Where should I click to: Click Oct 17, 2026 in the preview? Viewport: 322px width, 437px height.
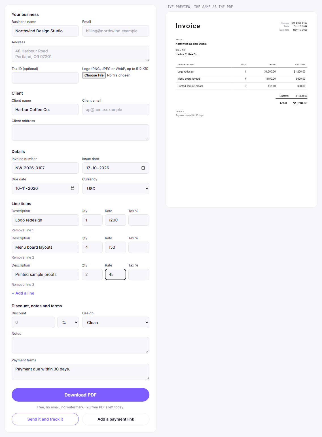point(300,26)
